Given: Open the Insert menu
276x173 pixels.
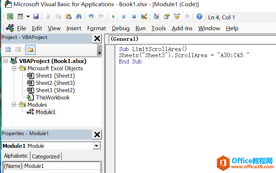Looking at the screenshot, I should click(74, 28).
